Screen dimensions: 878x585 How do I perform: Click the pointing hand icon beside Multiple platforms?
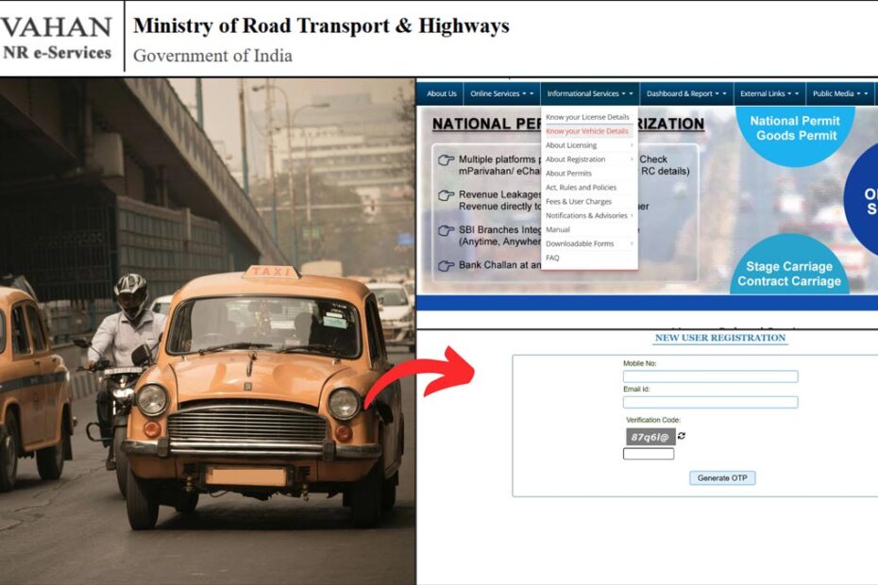coord(446,160)
